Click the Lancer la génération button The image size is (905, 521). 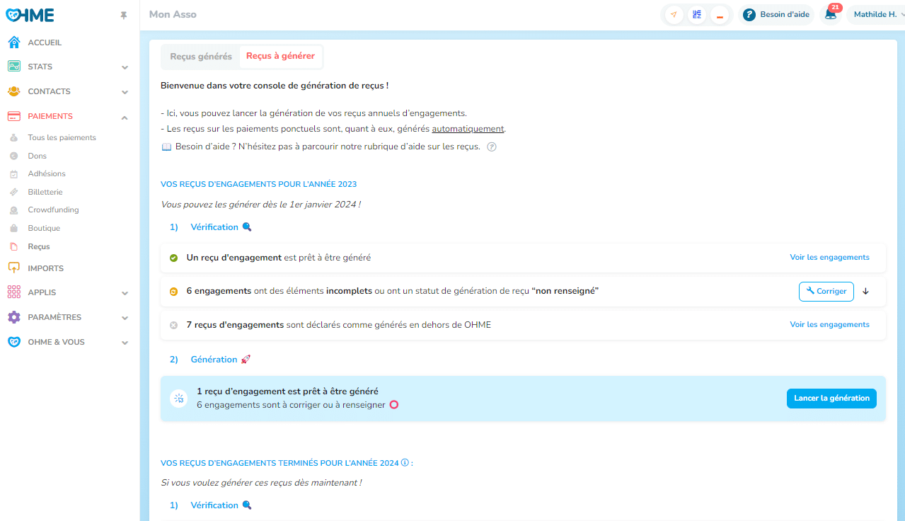click(831, 399)
